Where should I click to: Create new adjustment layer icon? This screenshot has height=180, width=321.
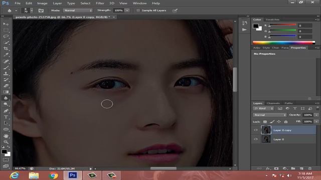pyautogui.click(x=284, y=168)
